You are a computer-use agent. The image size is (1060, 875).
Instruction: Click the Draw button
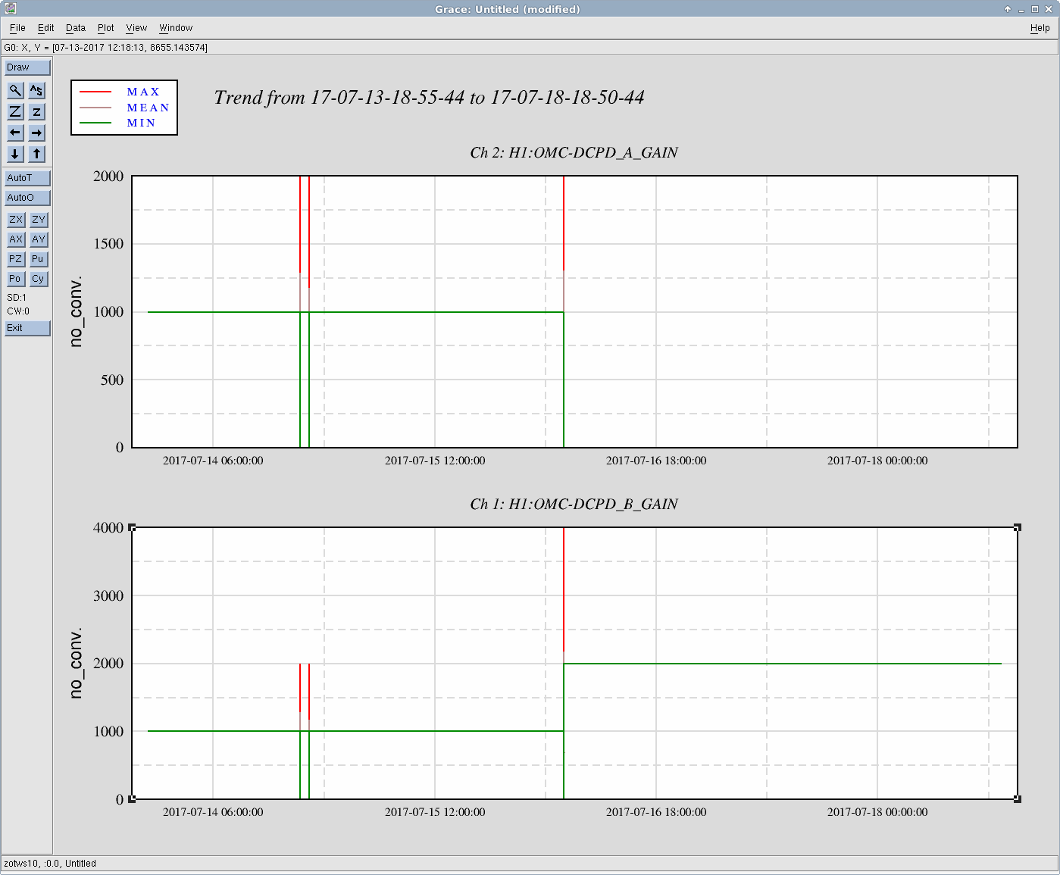point(27,67)
